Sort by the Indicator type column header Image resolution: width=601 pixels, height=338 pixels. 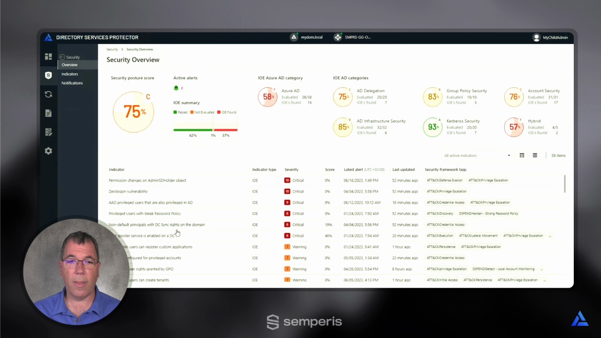264,169
